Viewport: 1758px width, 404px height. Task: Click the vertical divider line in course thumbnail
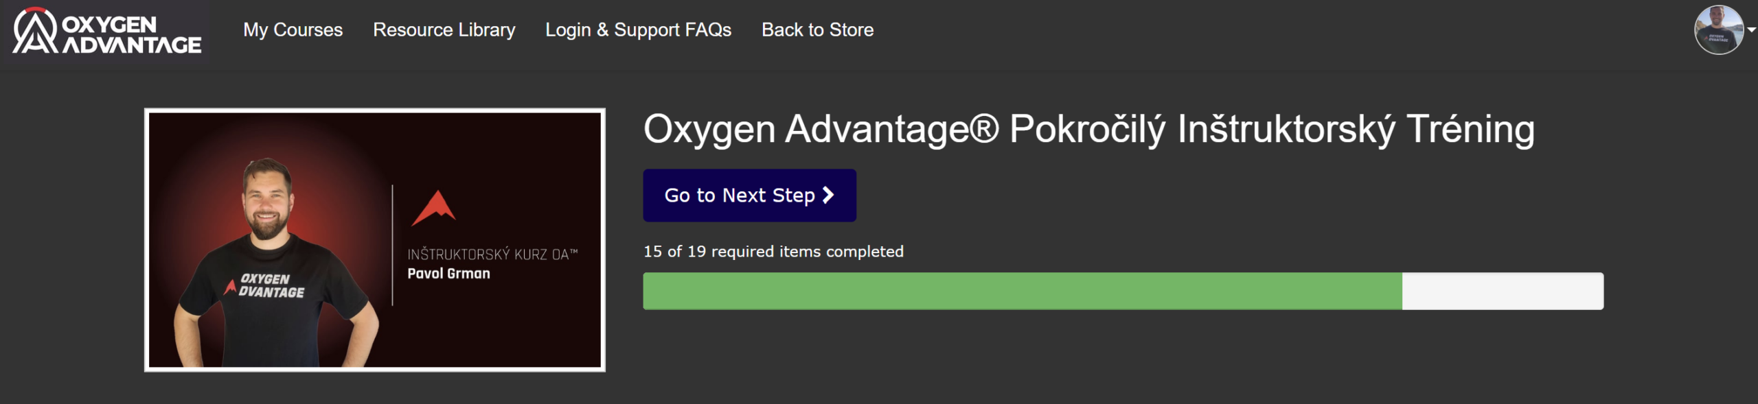pos(392,245)
